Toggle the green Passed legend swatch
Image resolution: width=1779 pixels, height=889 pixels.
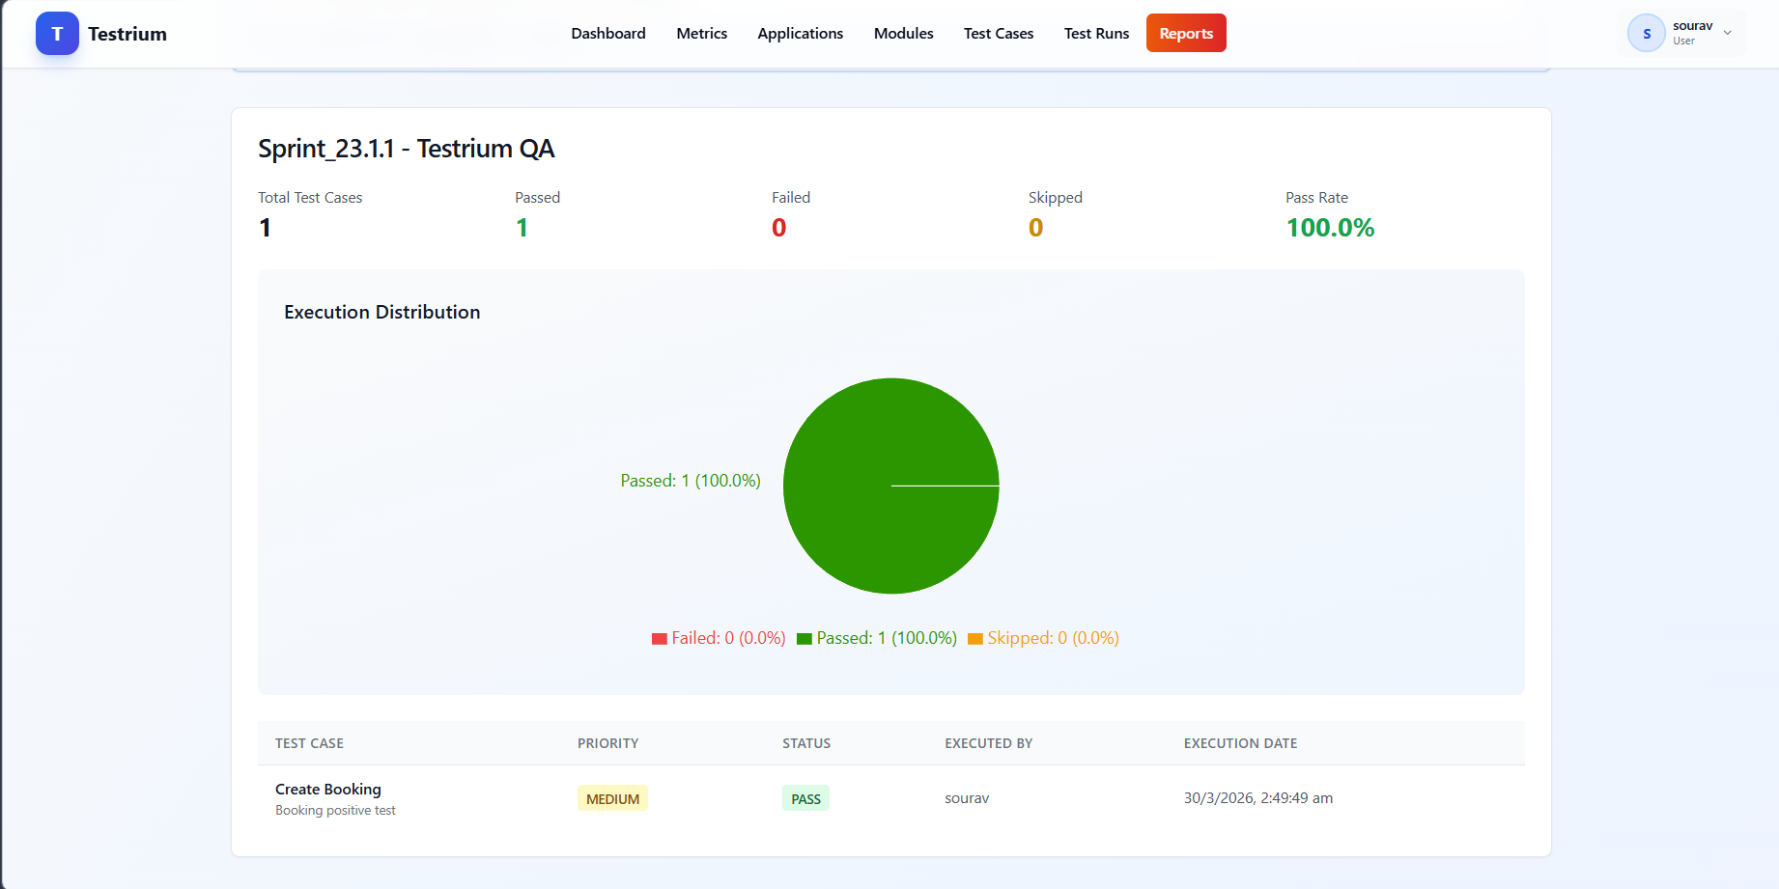pyautogui.click(x=805, y=639)
